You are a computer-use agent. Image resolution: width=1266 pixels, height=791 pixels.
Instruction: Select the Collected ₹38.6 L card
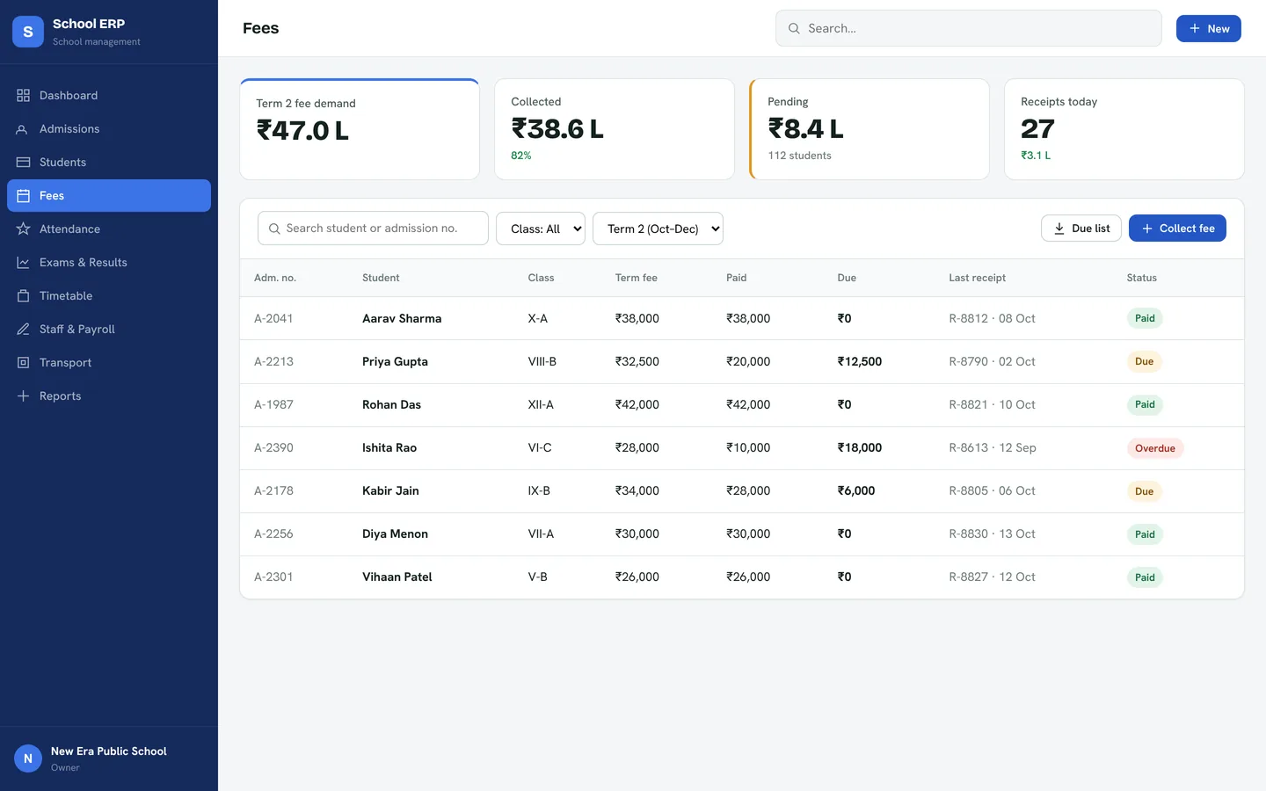615,129
